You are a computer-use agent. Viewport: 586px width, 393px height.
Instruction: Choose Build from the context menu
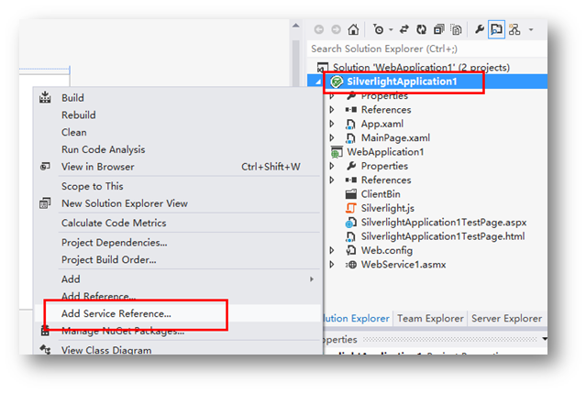coord(178,98)
